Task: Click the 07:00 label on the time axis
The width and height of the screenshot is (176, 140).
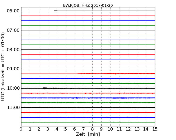Action: (x=13, y=30)
